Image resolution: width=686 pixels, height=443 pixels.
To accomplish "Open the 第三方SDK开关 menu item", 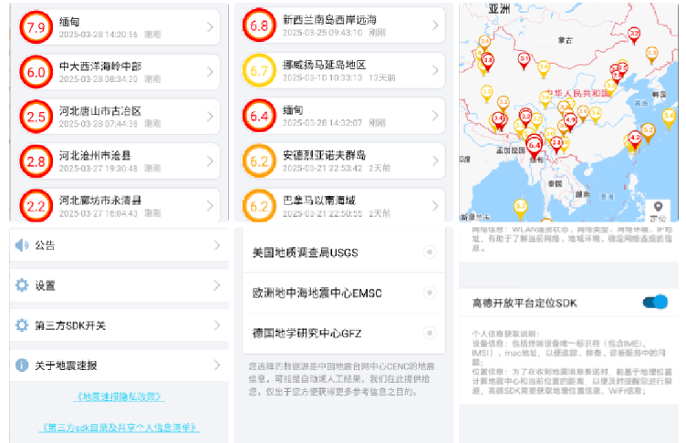I will (x=119, y=325).
